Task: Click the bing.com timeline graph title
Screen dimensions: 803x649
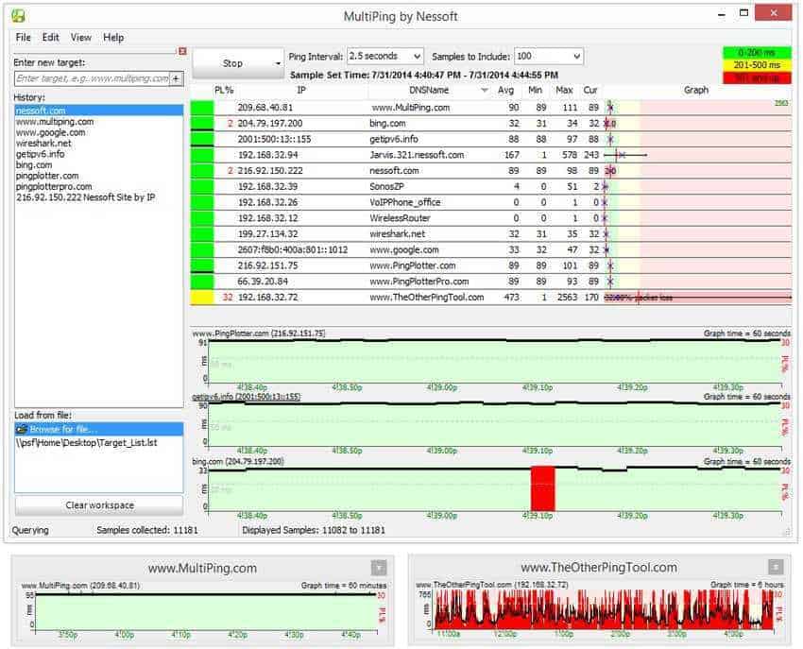Action: 238,462
